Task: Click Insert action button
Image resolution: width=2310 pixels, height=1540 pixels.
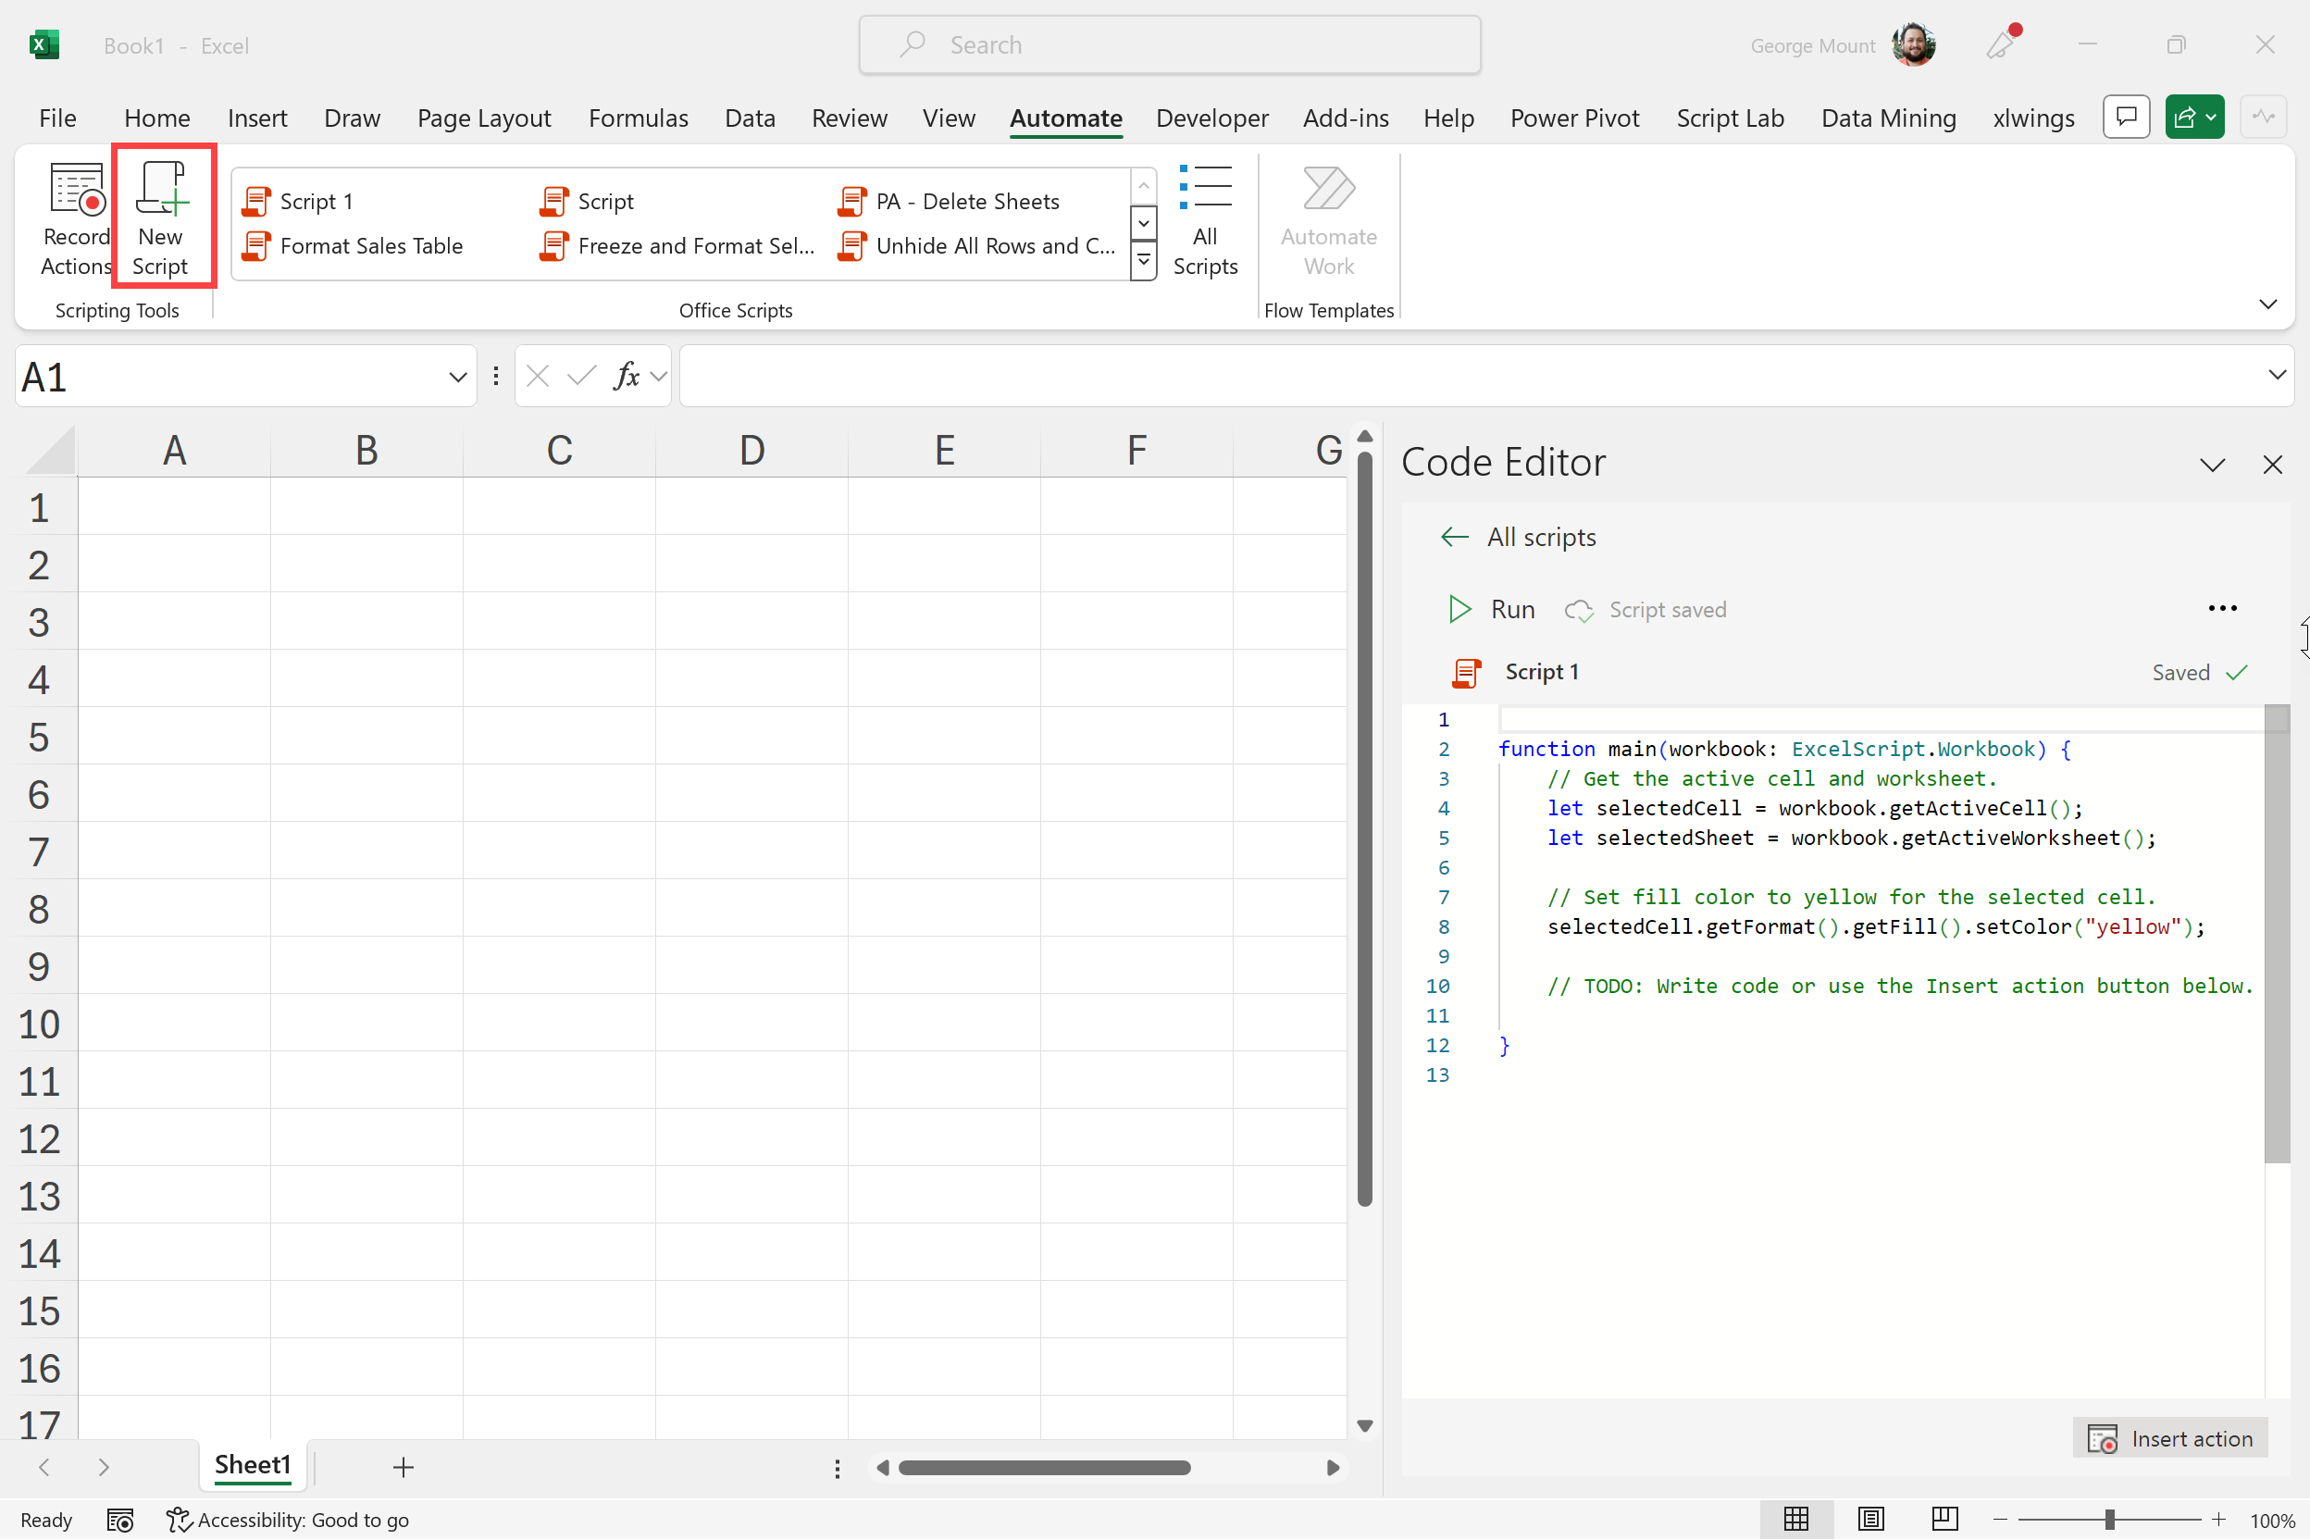Action: (2169, 1438)
